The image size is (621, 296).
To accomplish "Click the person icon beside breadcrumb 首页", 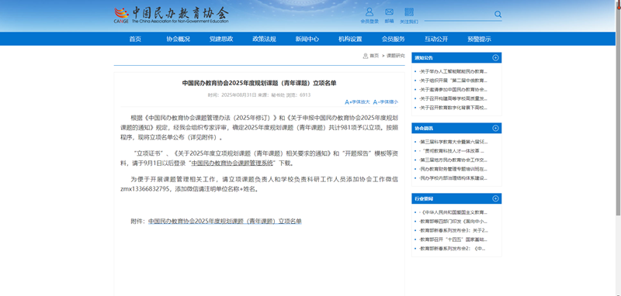I will click(x=365, y=56).
